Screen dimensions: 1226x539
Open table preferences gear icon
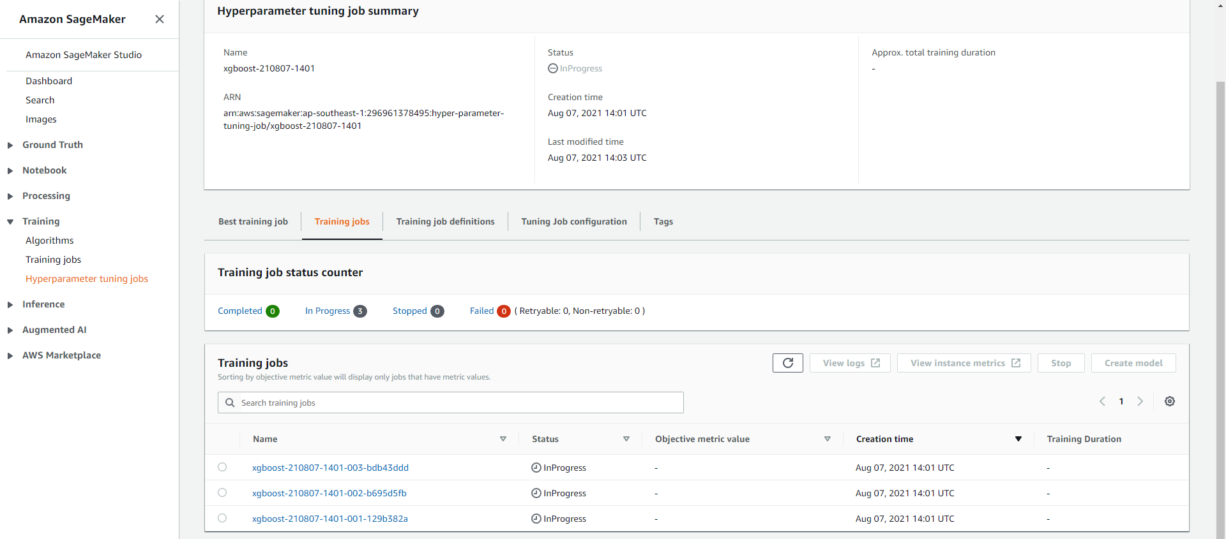[1170, 401]
